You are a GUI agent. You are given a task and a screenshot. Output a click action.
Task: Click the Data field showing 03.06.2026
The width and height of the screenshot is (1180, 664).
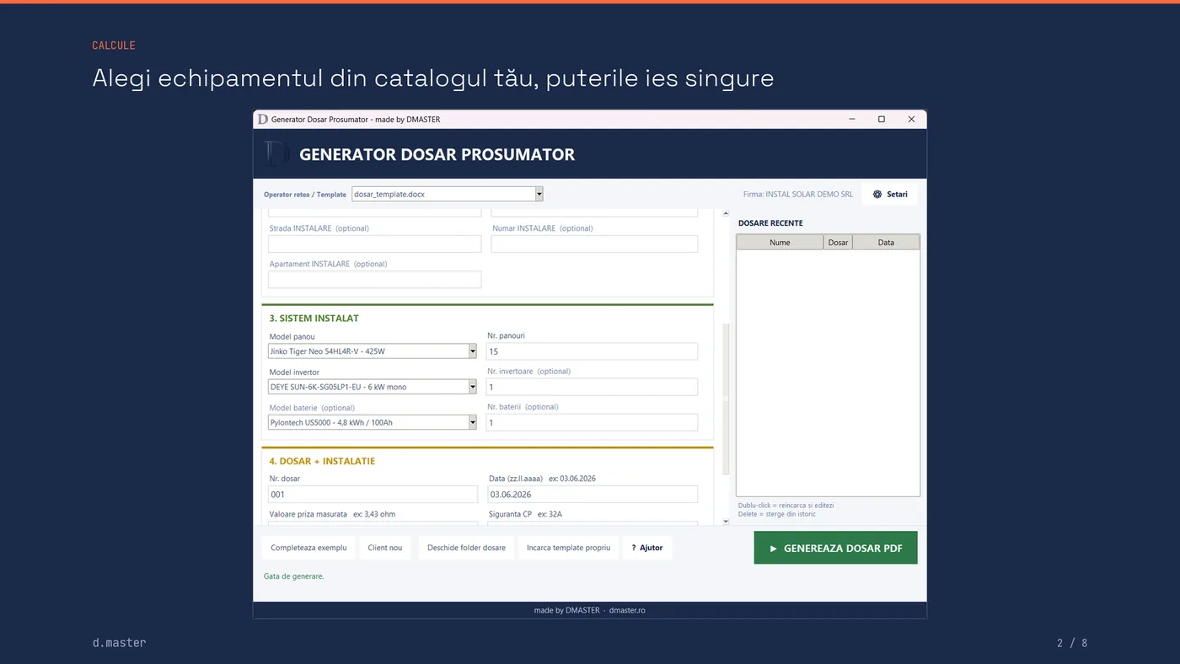(593, 495)
